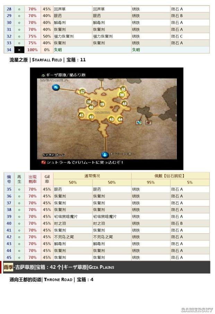The height and width of the screenshot is (314, 215).
Task: Click treasure marker 39 on the map
Action: click(x=102, y=104)
